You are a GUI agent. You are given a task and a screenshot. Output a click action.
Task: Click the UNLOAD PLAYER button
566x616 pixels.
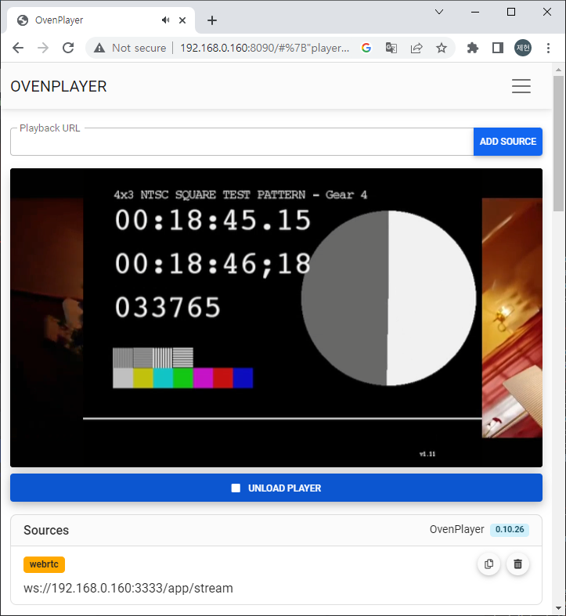276,488
